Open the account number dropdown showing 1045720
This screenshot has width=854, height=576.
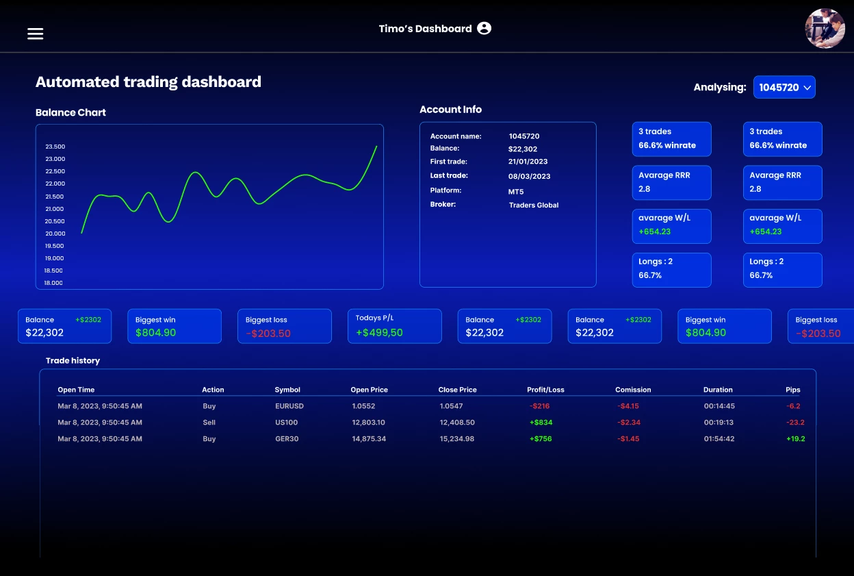pyautogui.click(x=784, y=87)
